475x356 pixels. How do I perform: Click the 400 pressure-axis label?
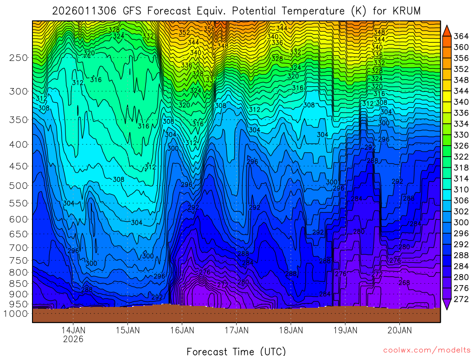(19, 145)
